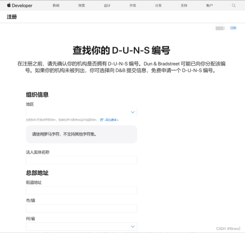Viewport: 245px width, 233px height.
Task: Focus the 法人实体名称 input field
Action: [x=81, y=160]
